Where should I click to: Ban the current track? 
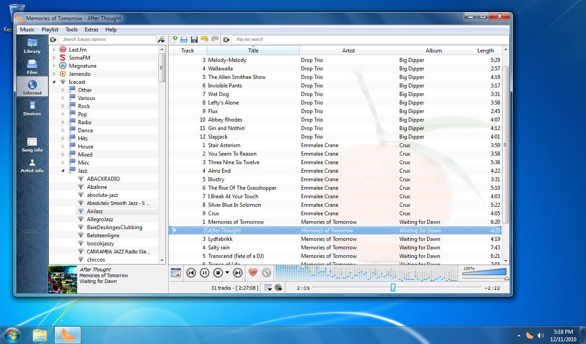(x=267, y=273)
